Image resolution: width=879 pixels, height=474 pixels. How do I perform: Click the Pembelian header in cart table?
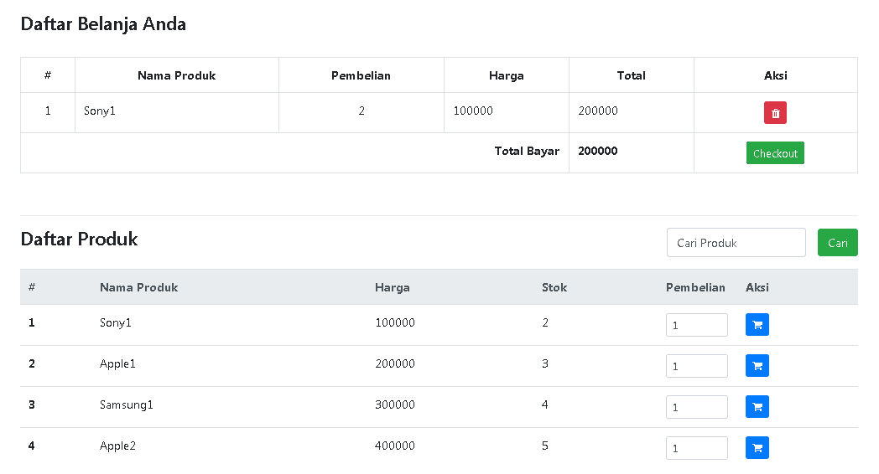point(361,75)
